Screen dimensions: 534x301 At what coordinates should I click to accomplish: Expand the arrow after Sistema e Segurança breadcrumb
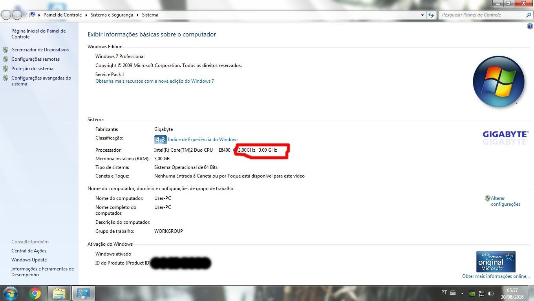tap(137, 15)
